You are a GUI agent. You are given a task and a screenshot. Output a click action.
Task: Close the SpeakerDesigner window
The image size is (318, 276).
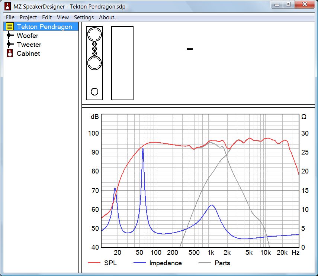pyautogui.click(x=305, y=4)
